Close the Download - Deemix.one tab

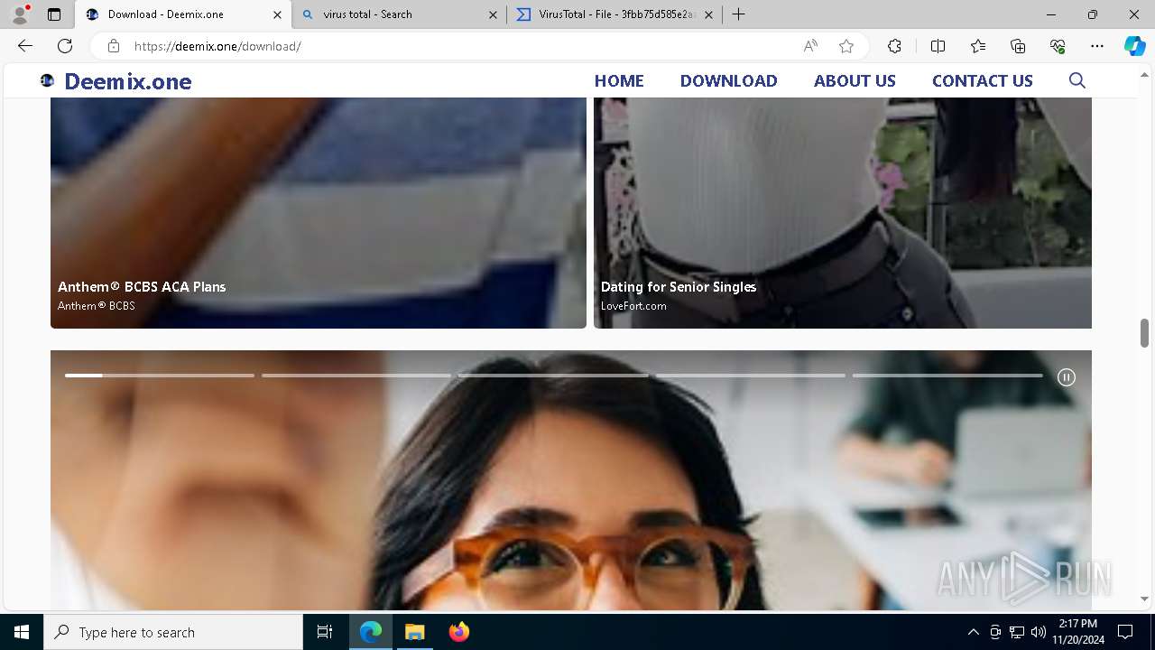click(277, 14)
